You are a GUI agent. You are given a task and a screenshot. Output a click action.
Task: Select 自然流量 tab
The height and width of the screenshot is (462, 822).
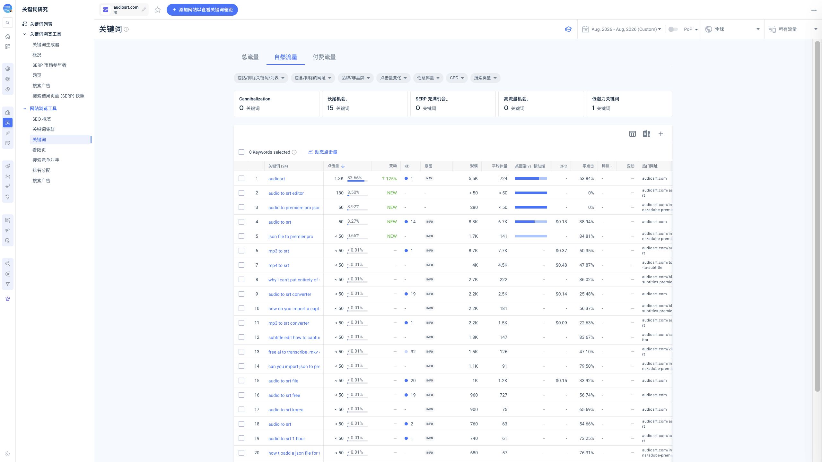coord(285,57)
